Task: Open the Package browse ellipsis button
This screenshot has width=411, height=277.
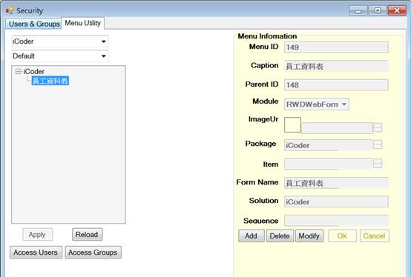Action: 378,144
